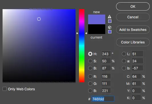The width and height of the screenshot is (152, 104).
Task: Select the L lightness radio button
Action: click(124, 54)
